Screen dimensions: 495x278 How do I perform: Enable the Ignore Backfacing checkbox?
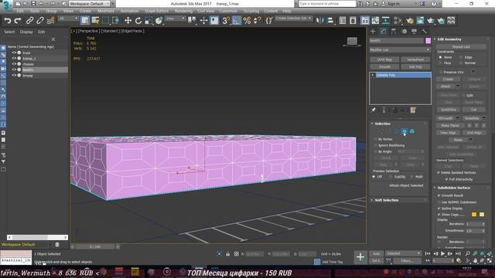tap(376, 145)
